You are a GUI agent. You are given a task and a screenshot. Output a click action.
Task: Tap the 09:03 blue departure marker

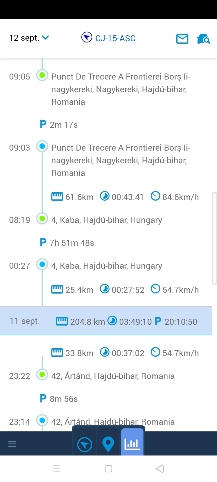coord(42,146)
